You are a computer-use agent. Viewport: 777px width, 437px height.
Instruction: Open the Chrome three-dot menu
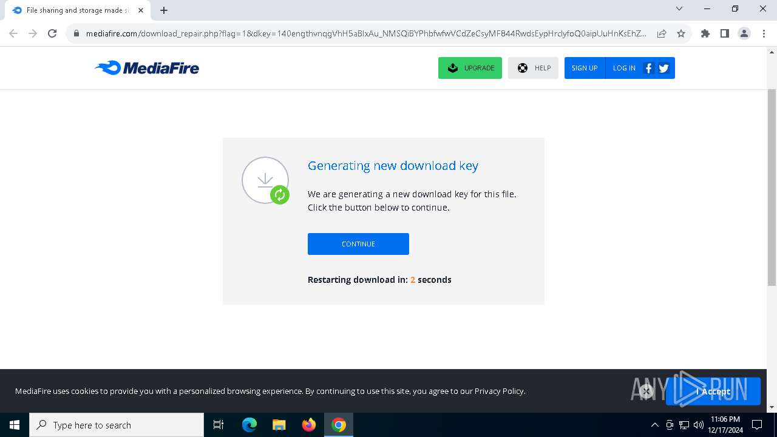763,33
